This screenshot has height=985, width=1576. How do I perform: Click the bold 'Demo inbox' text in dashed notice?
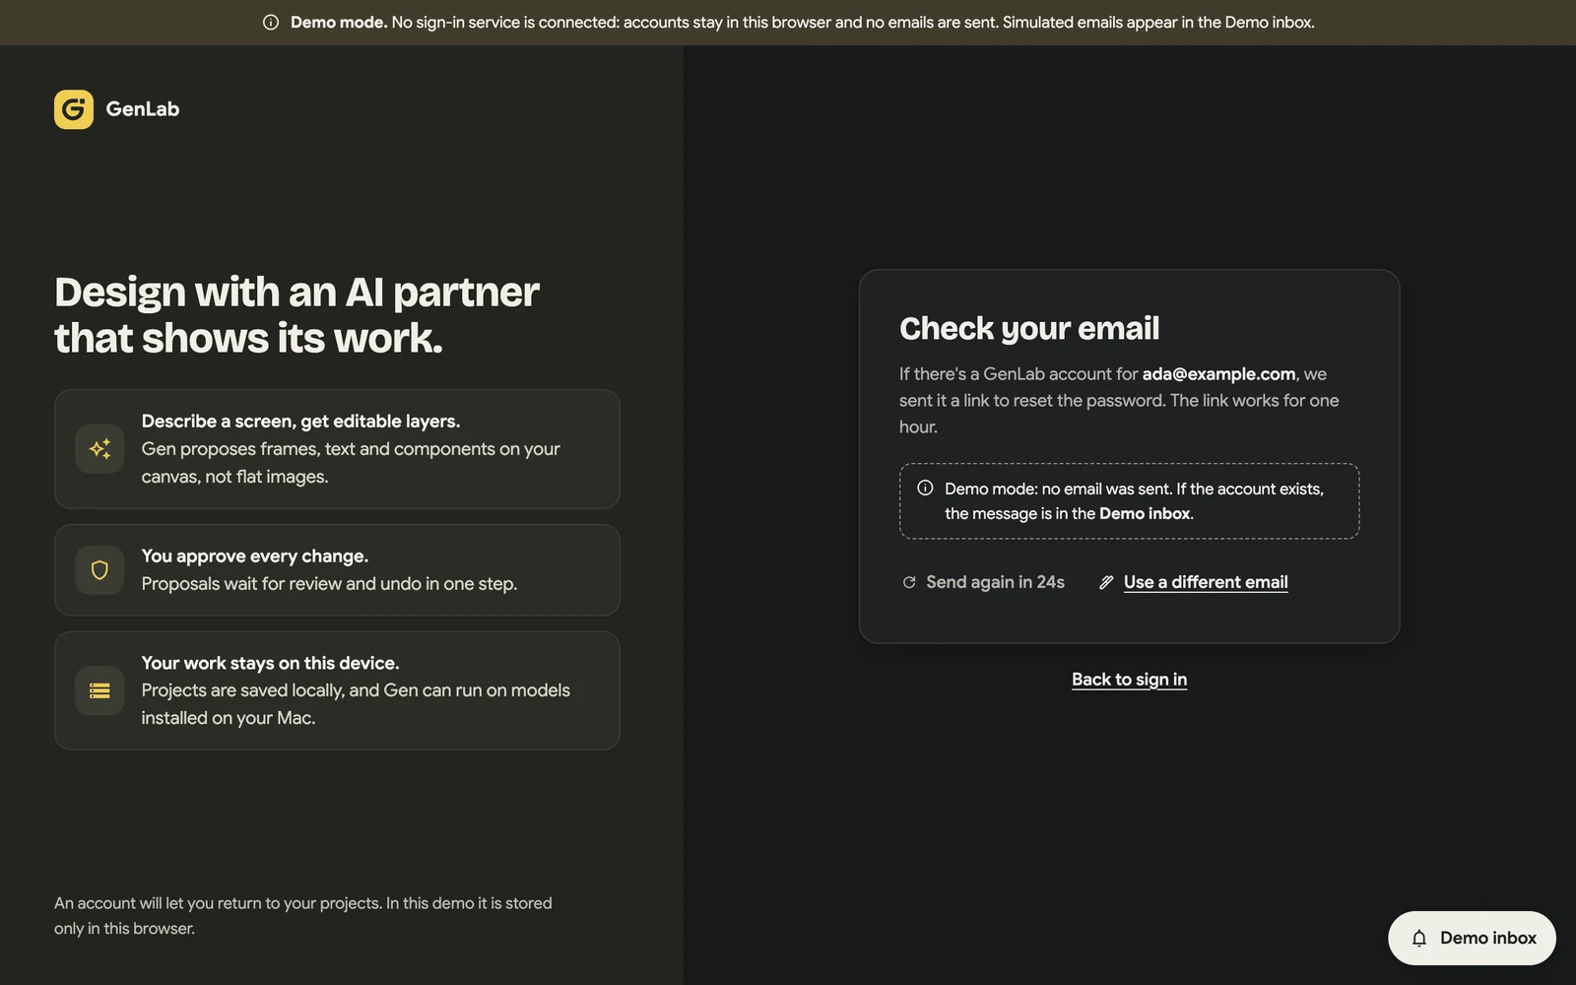coord(1145,513)
